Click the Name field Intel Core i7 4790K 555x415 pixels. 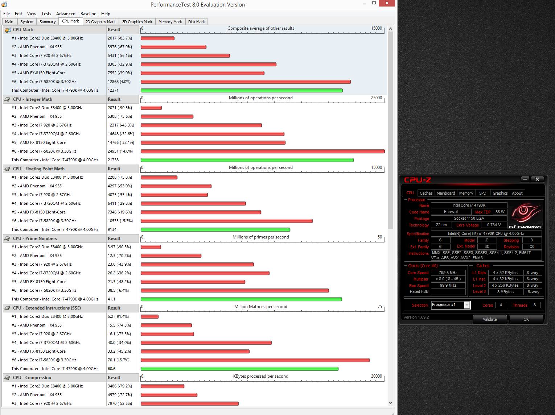469,206
